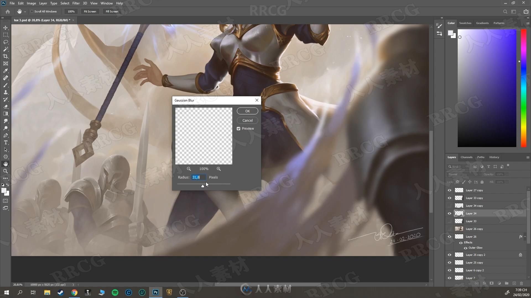Open Brush Settings panel icon
531x298 pixels.
439,26
